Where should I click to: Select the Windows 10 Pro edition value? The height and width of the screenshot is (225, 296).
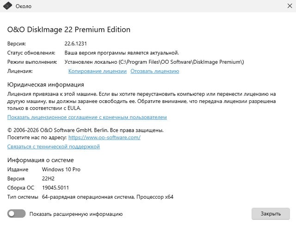[61, 170]
